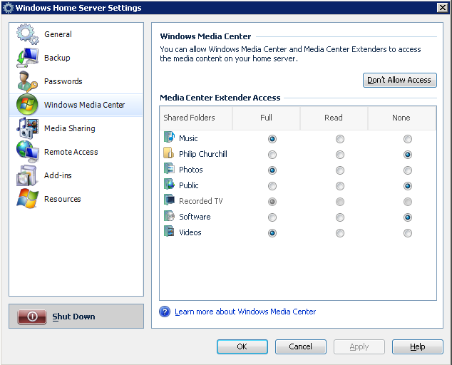Click the Backup computer icon
The image size is (452, 365).
[x=27, y=58]
